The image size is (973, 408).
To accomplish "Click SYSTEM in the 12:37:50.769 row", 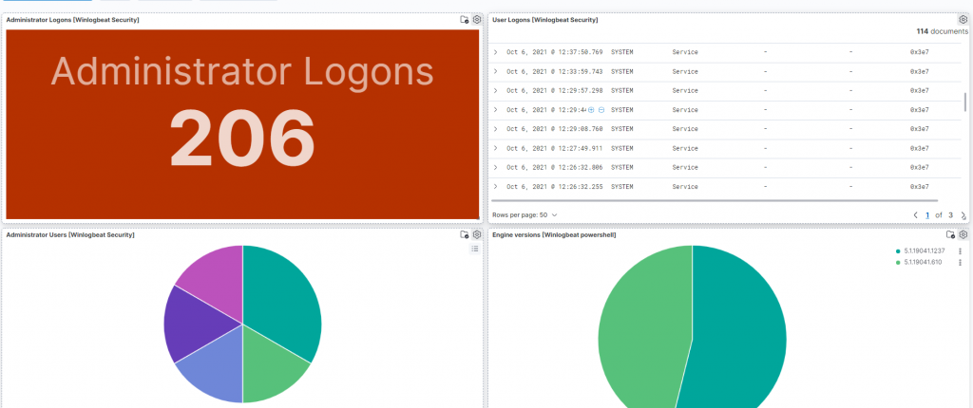I will 622,52.
